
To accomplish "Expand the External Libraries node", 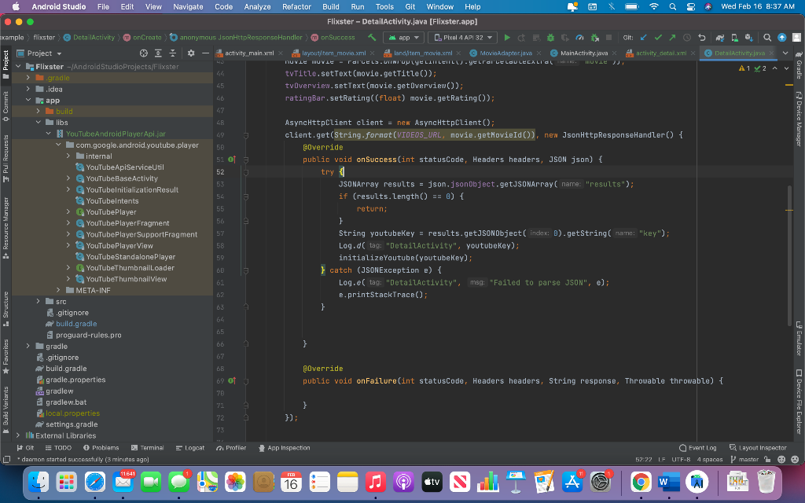I will [18, 435].
